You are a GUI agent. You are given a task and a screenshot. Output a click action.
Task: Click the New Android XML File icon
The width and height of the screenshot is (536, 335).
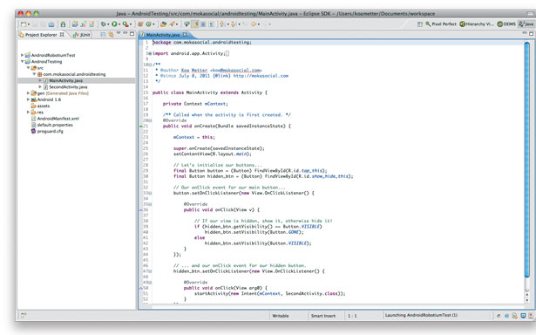pyautogui.click(x=92, y=24)
